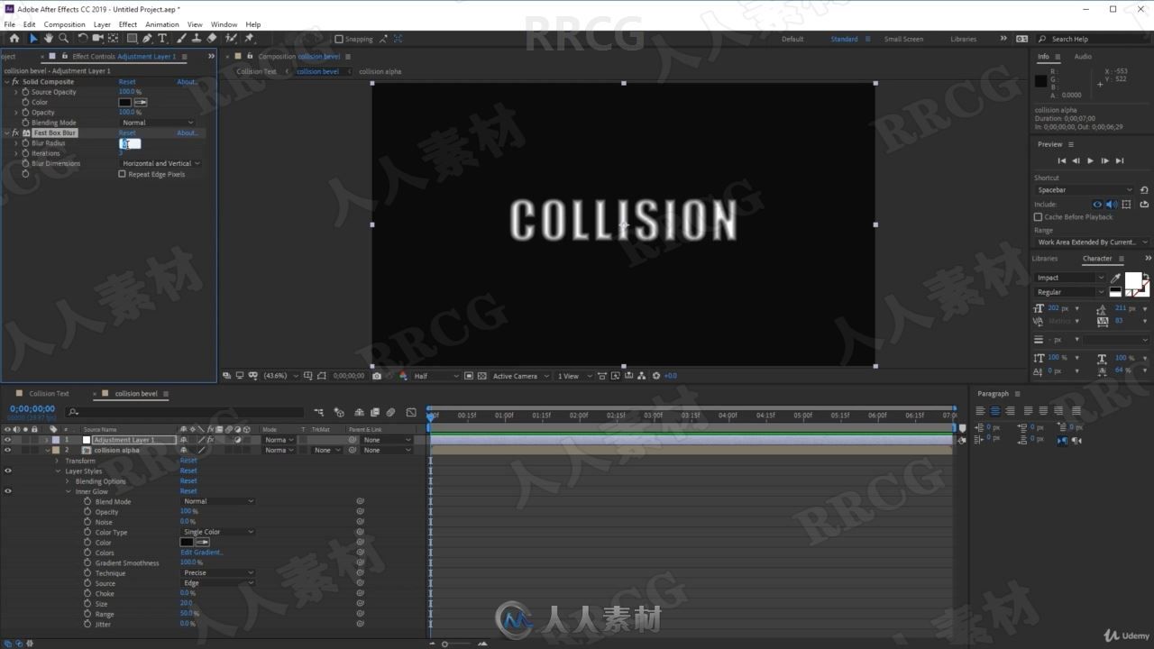Toggle Blur Radius stopwatch
This screenshot has height=649, width=1154.
point(24,143)
